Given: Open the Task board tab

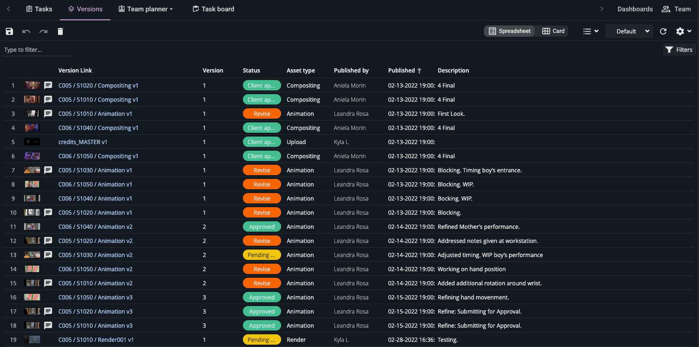Looking at the screenshot, I should [213, 9].
